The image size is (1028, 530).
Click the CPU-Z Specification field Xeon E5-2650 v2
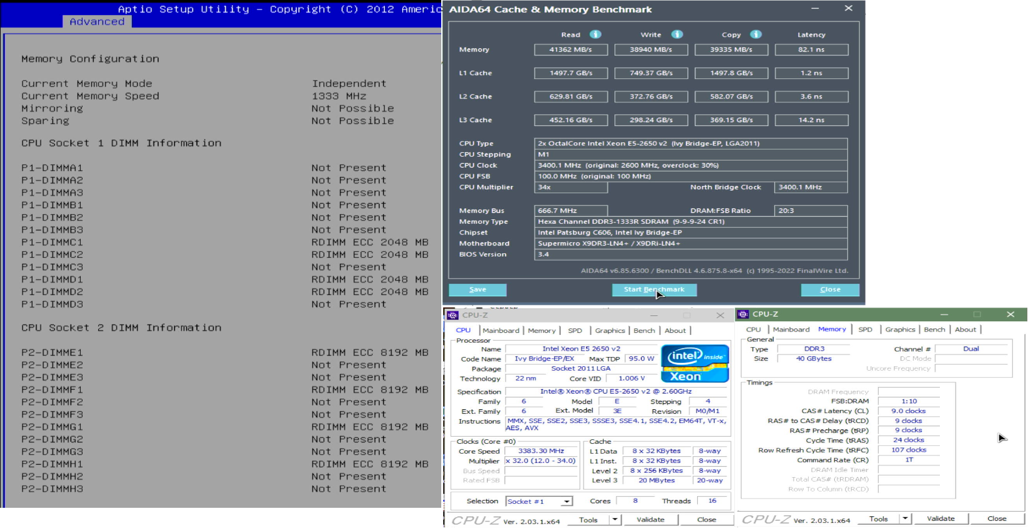615,392
